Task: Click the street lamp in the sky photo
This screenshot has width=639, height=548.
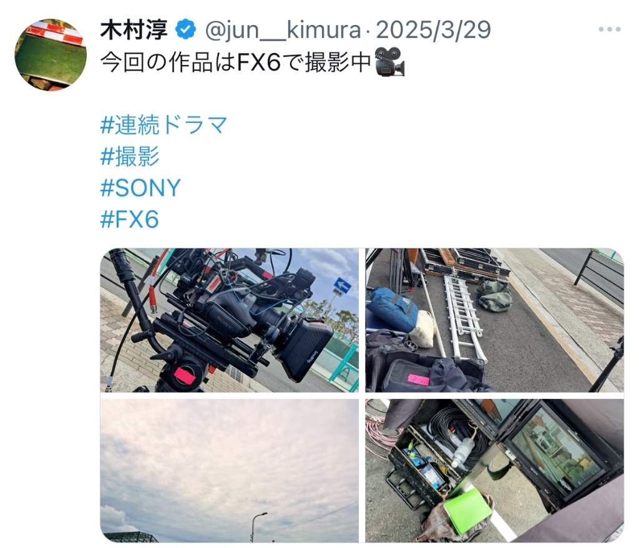Action: click(258, 527)
